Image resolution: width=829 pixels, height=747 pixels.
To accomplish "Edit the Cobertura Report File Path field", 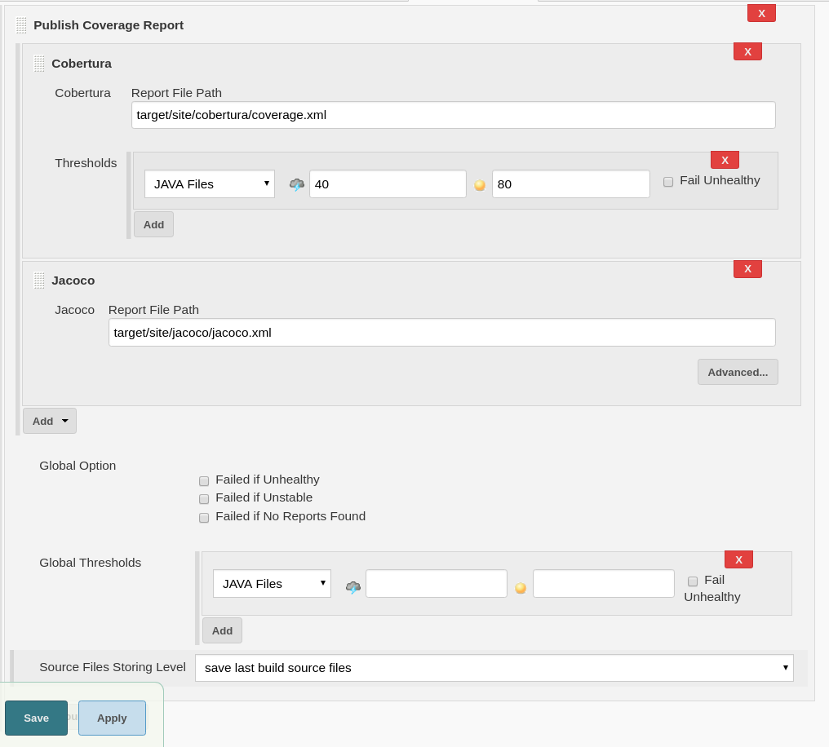I will point(453,115).
